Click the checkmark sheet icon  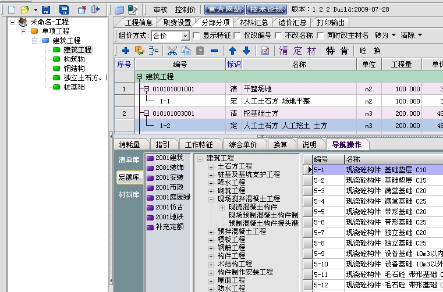pos(265,51)
